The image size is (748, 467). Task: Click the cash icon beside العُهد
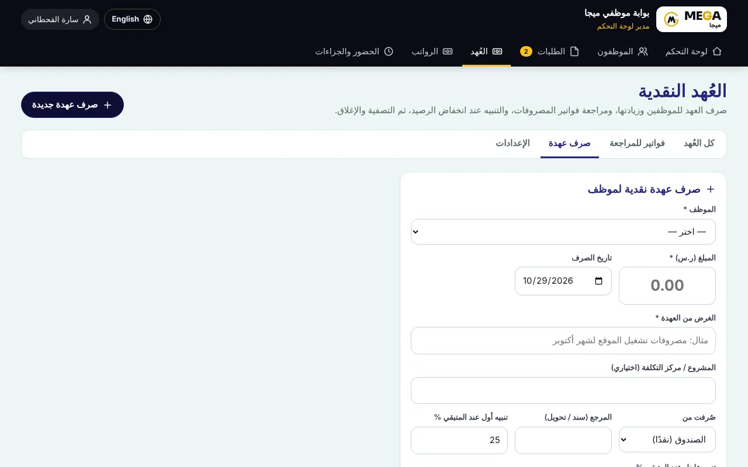click(x=497, y=51)
